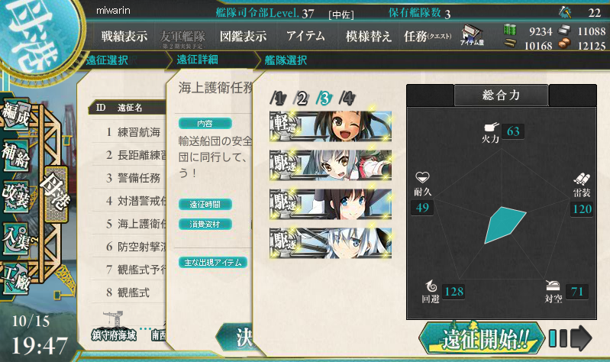Image resolution: width=610 pixels, height=362 pixels.
Task: Choose expedition 3 警備任務 from list
Action: point(132,178)
